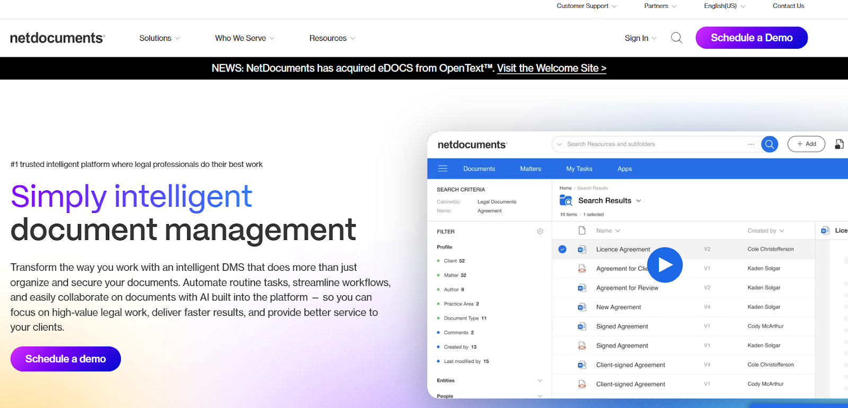Open New Agreement document
The height and width of the screenshot is (408, 848).
pyautogui.click(x=619, y=307)
